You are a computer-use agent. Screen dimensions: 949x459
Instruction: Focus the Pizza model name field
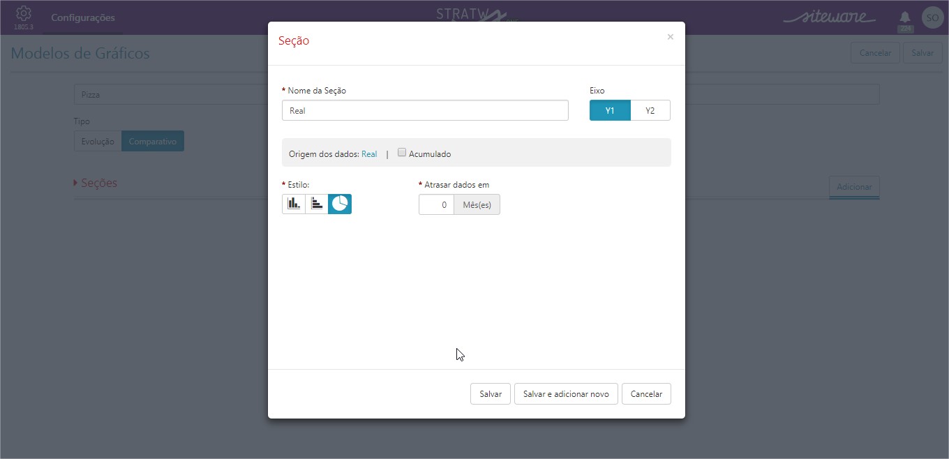pyautogui.click(x=477, y=95)
